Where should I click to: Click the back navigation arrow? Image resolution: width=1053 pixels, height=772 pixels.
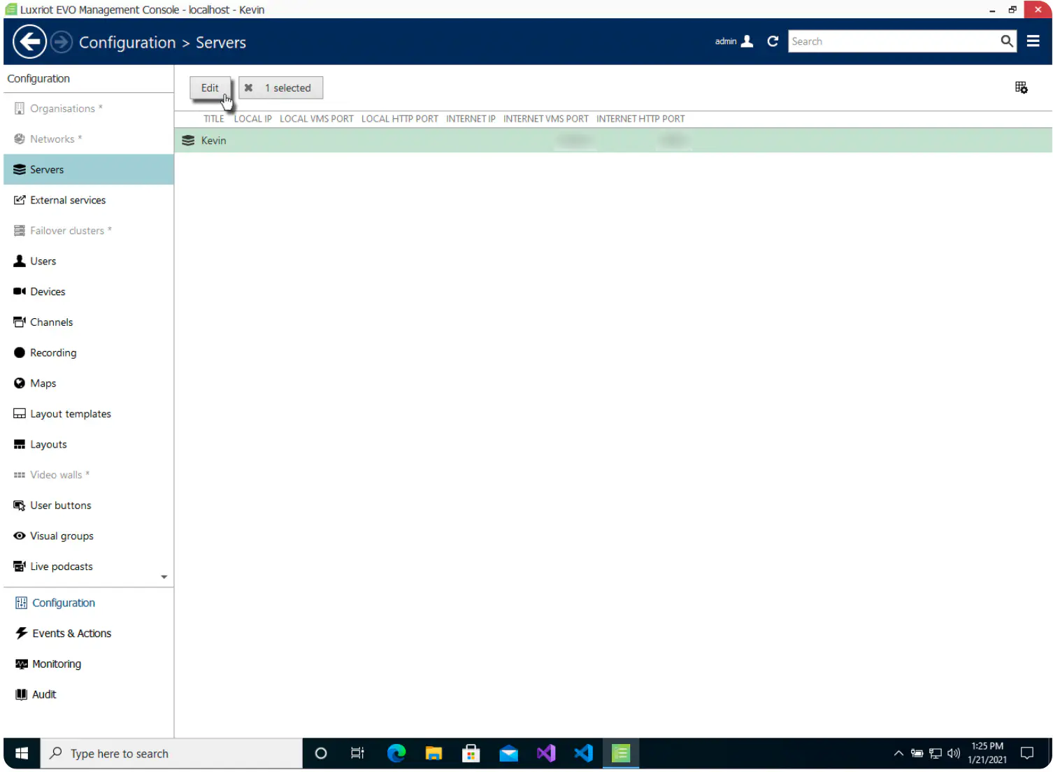29,42
